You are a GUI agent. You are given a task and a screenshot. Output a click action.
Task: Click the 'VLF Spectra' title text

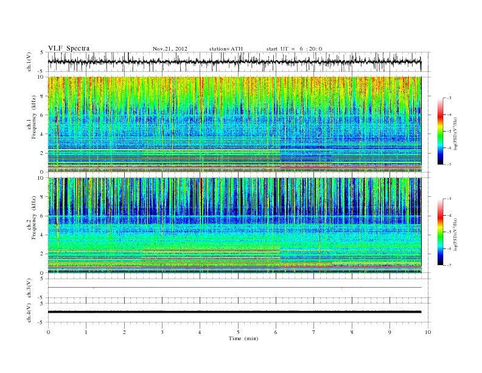pyautogui.click(x=69, y=48)
